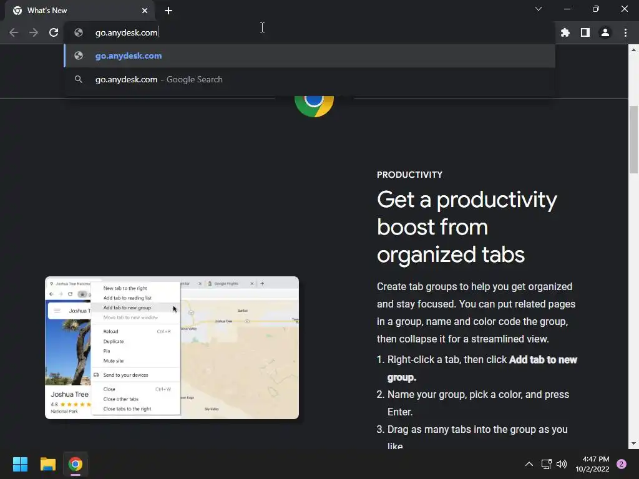Viewport: 639px width, 479px height.
Task: Click the vertical scrollbar thumb
Action: pyautogui.click(x=633, y=139)
